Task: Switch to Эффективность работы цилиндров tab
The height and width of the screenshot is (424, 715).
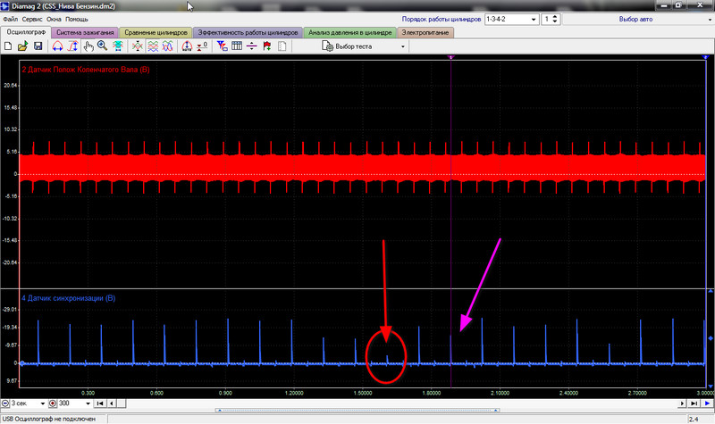Action: 248,32
